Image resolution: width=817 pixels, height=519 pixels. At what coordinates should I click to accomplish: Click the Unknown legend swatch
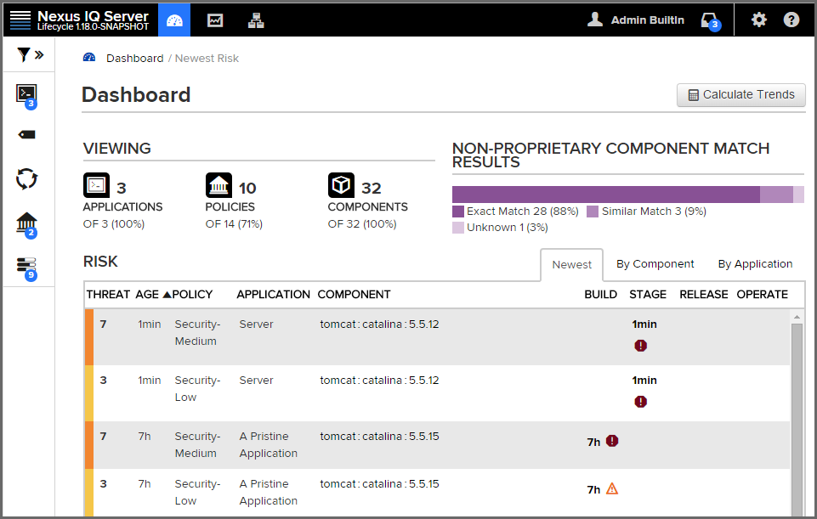tap(458, 228)
